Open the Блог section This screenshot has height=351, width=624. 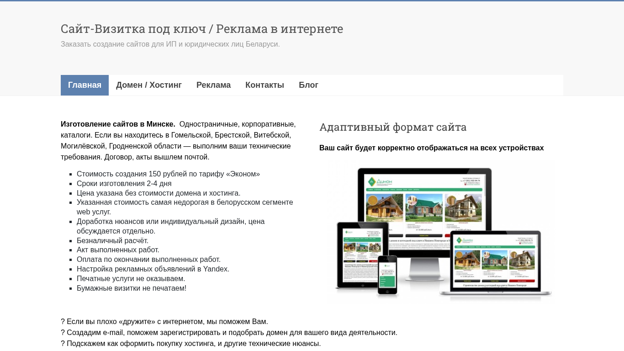coord(308,85)
